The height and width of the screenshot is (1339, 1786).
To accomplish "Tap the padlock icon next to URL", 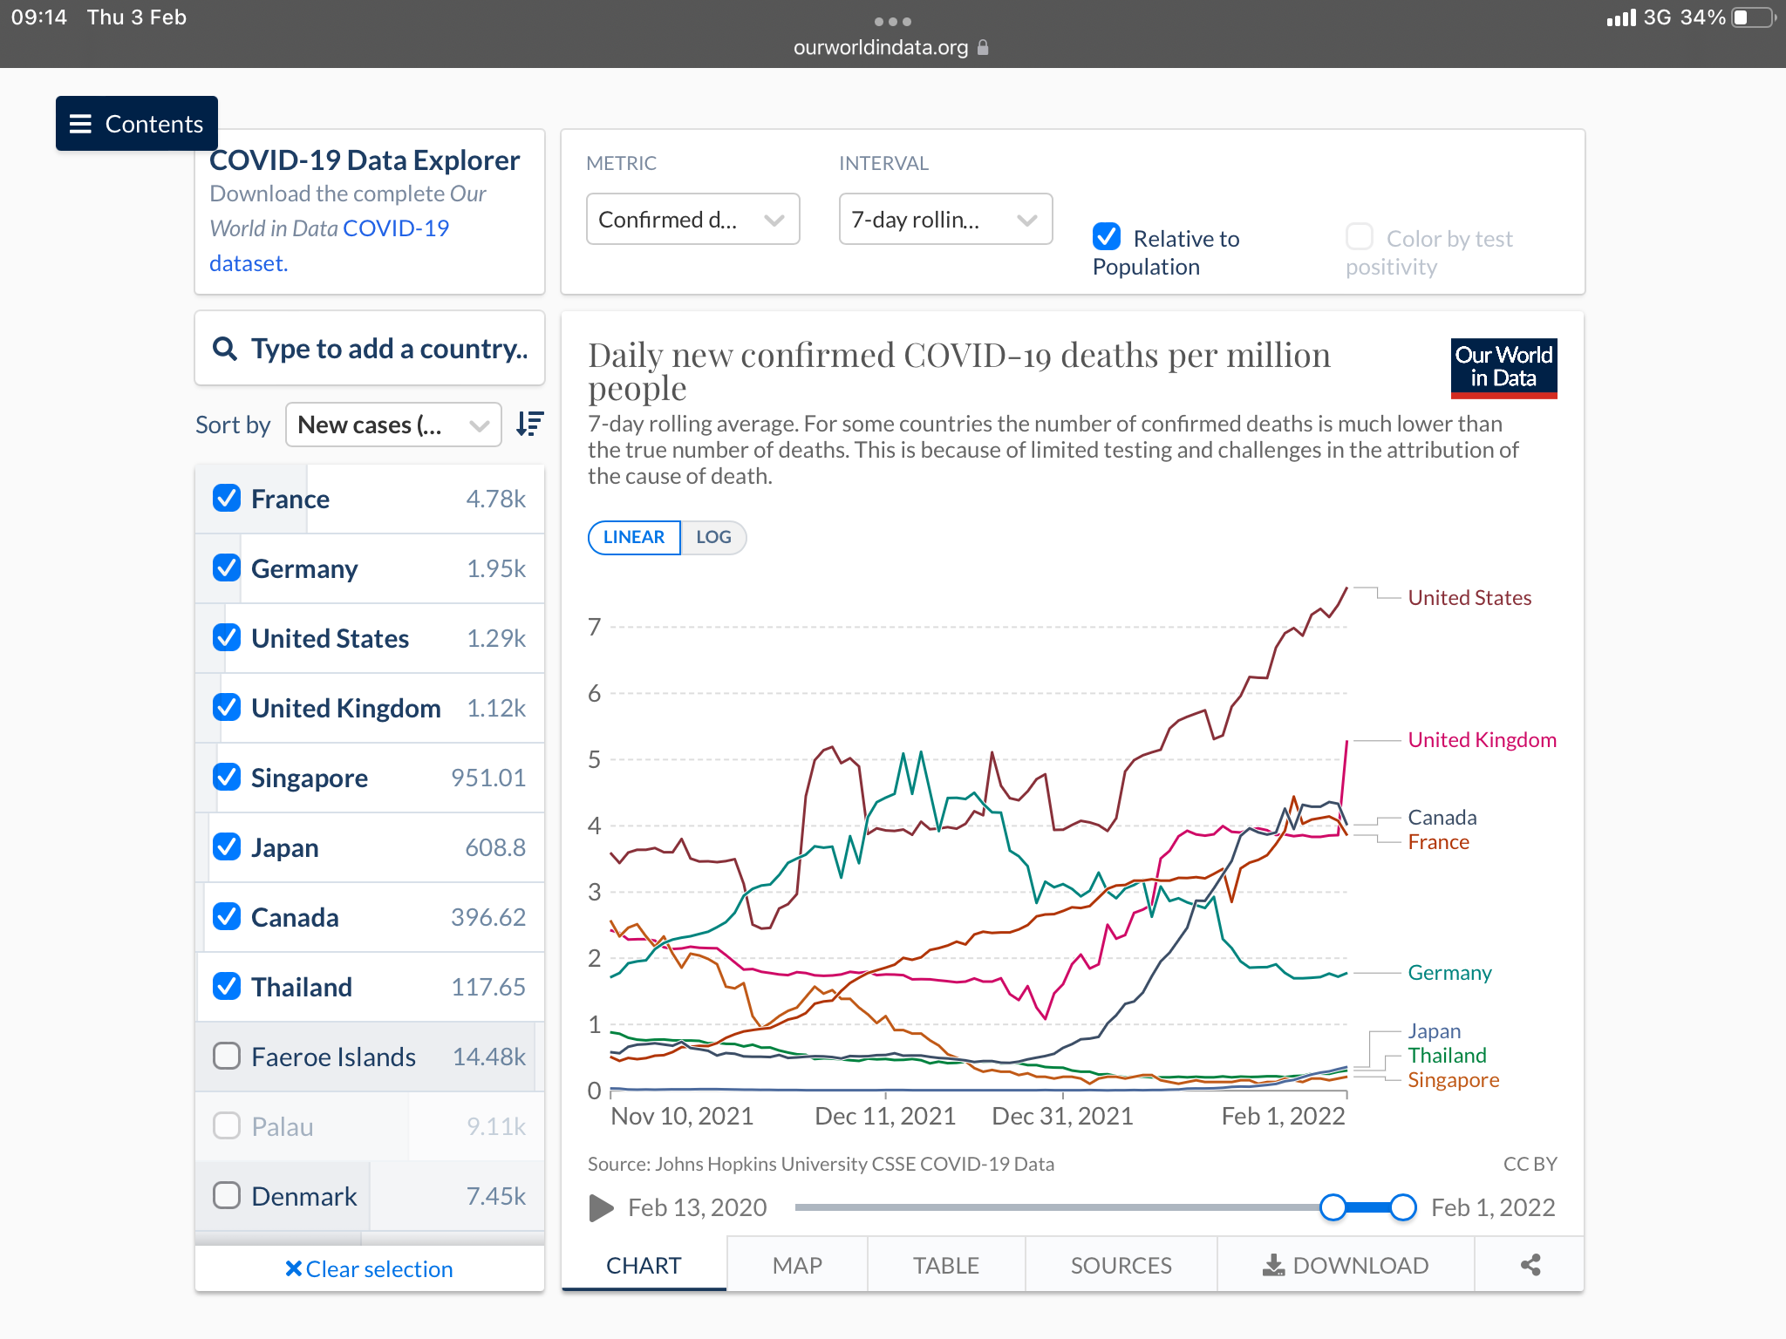I will [x=984, y=47].
